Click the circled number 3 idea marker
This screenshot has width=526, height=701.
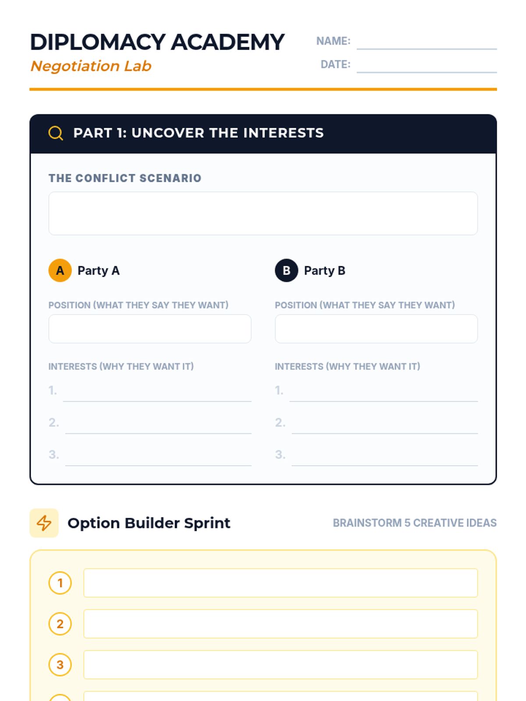tap(60, 665)
